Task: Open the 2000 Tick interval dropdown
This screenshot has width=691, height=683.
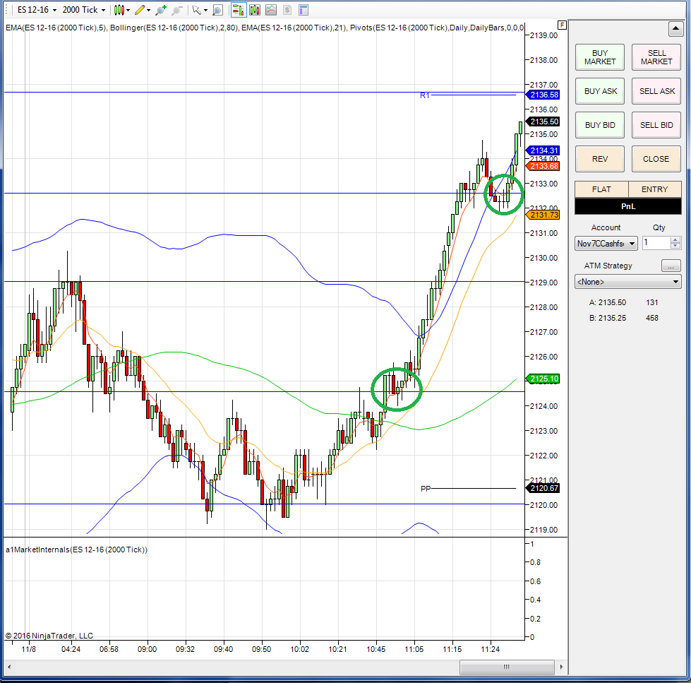Action: click(x=84, y=10)
